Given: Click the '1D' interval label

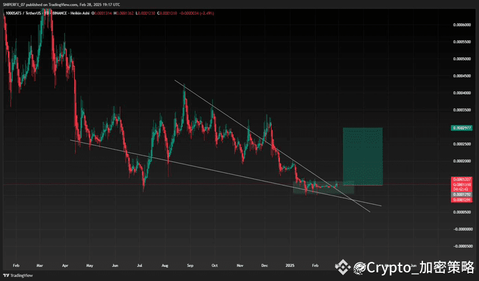Looking at the screenshot, I should [x=47, y=13].
